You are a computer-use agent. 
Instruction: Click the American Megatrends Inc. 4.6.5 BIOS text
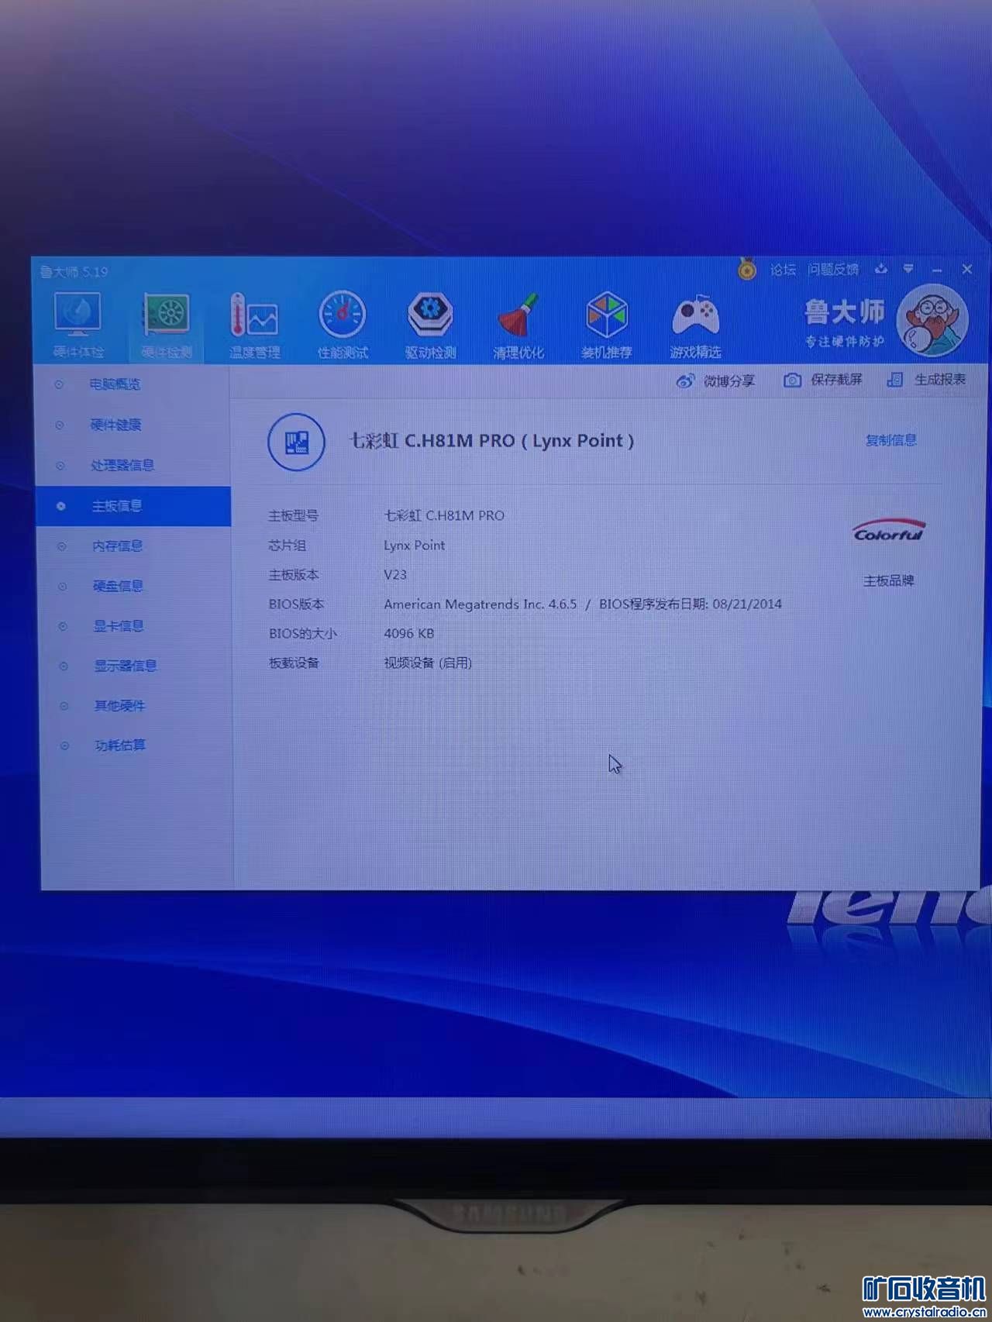pos(480,604)
